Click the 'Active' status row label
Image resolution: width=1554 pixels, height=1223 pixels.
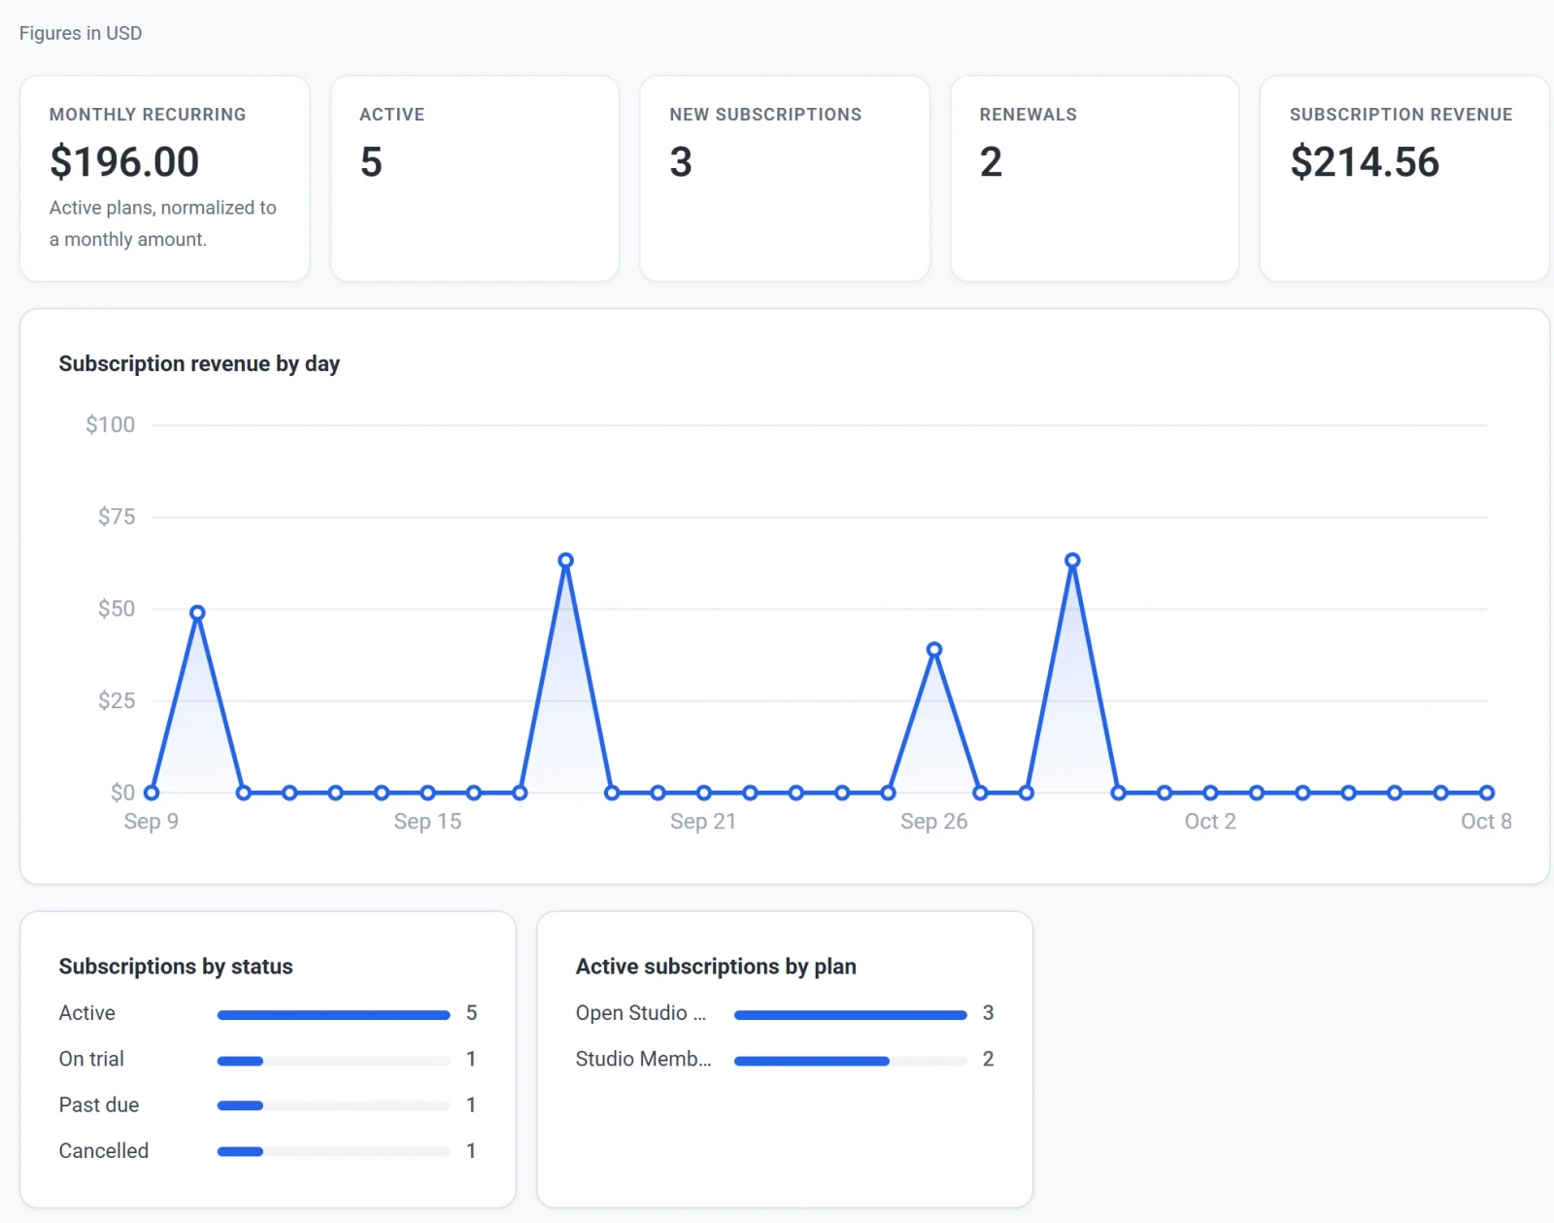[x=87, y=1013]
